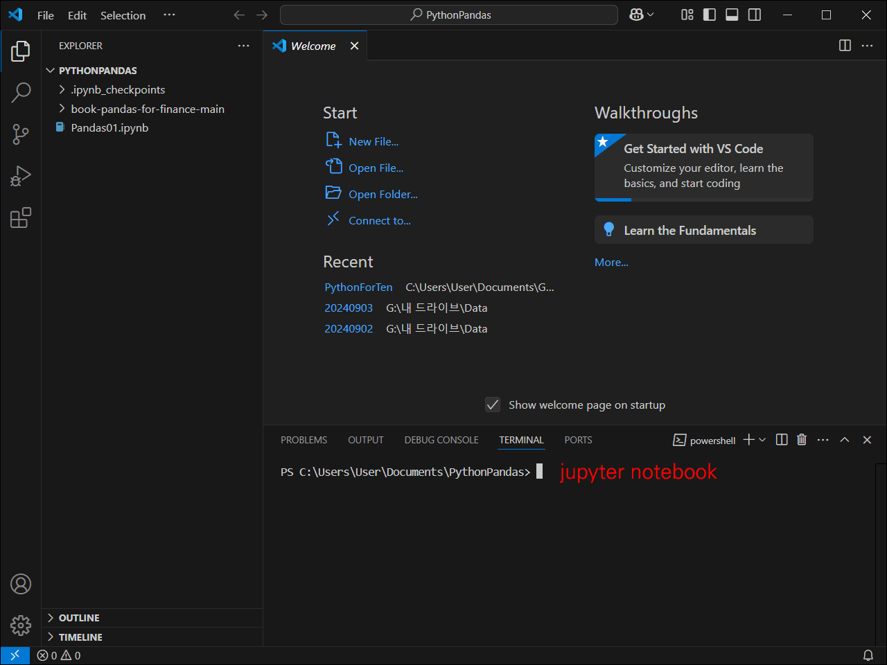Open the Extensions view

coord(21,218)
